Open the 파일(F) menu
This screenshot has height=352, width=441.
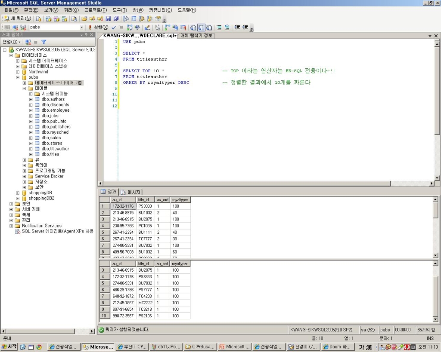point(12,10)
